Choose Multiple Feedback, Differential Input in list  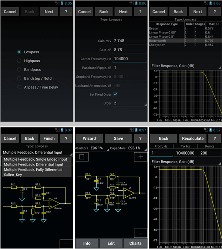click(x=37, y=164)
